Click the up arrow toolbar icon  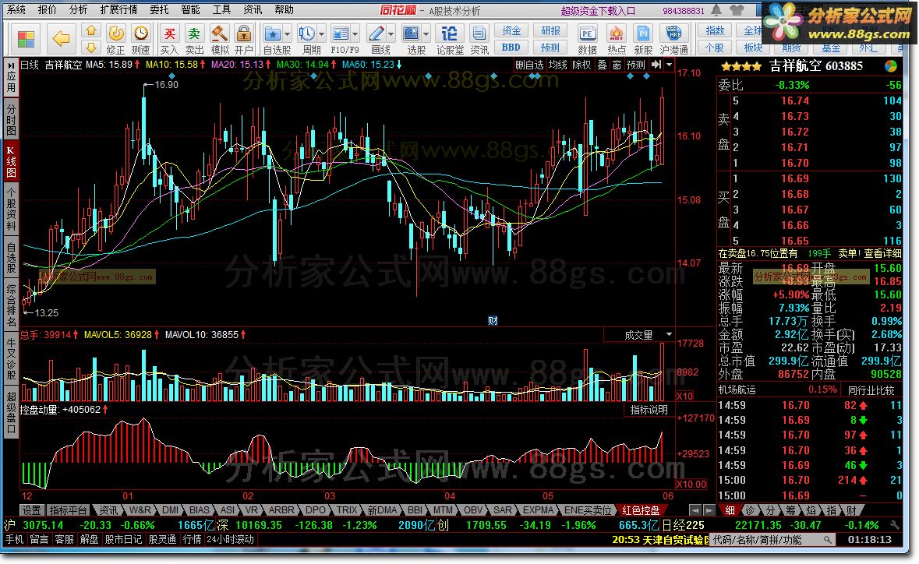91,30
